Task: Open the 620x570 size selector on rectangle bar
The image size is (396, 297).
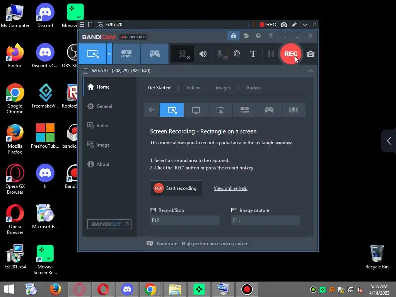Action: [114, 24]
